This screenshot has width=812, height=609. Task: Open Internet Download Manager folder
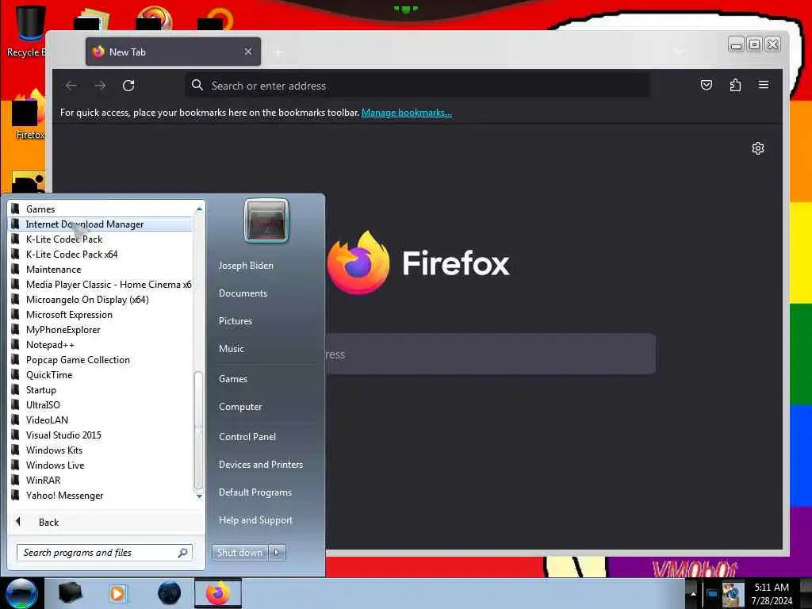pyautogui.click(x=101, y=224)
